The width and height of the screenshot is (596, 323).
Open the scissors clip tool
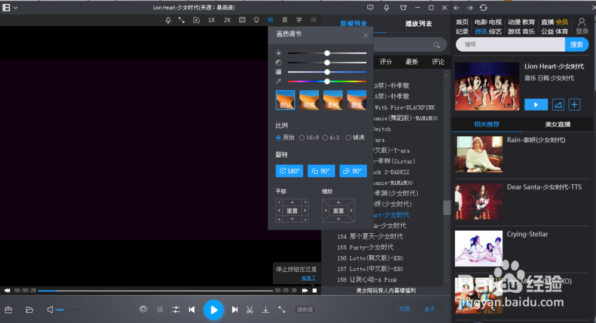(x=249, y=310)
